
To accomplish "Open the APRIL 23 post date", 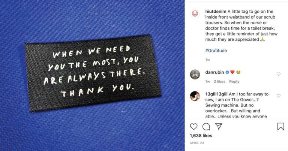I will pyautogui.click(x=197, y=143).
